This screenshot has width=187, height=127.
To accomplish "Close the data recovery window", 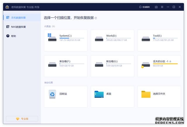I will pyautogui.click(x=180, y=7).
